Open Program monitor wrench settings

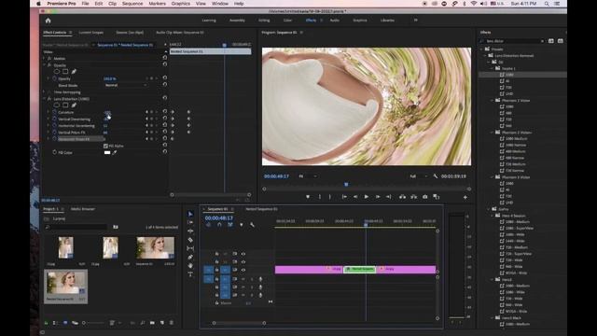tap(436, 176)
